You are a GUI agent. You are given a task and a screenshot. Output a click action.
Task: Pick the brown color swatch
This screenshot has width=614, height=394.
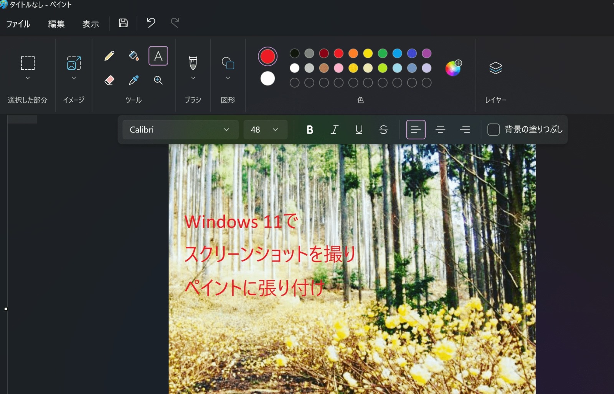324,68
